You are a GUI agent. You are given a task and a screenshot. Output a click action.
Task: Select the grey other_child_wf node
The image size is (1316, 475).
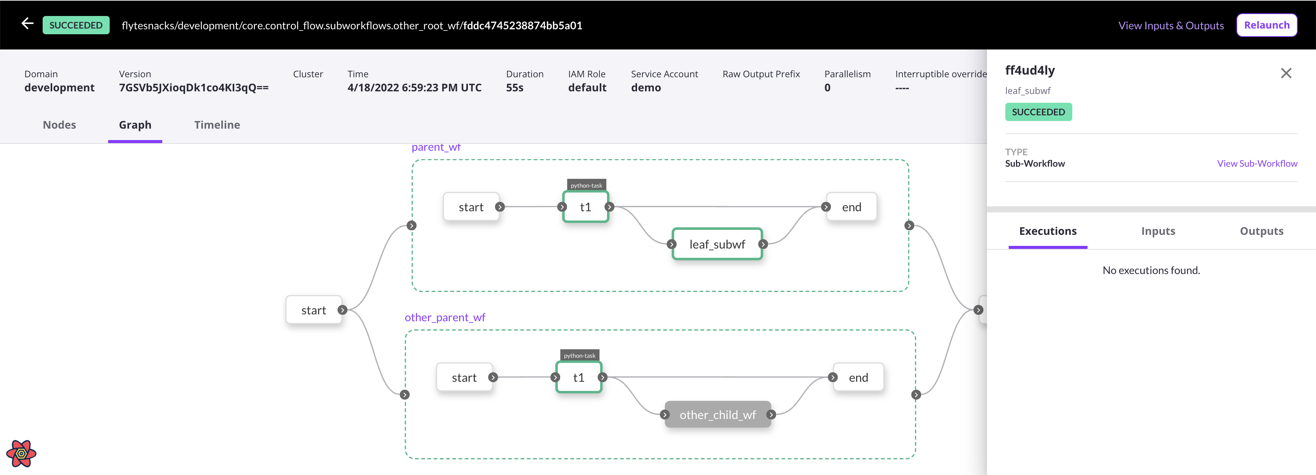coord(717,415)
